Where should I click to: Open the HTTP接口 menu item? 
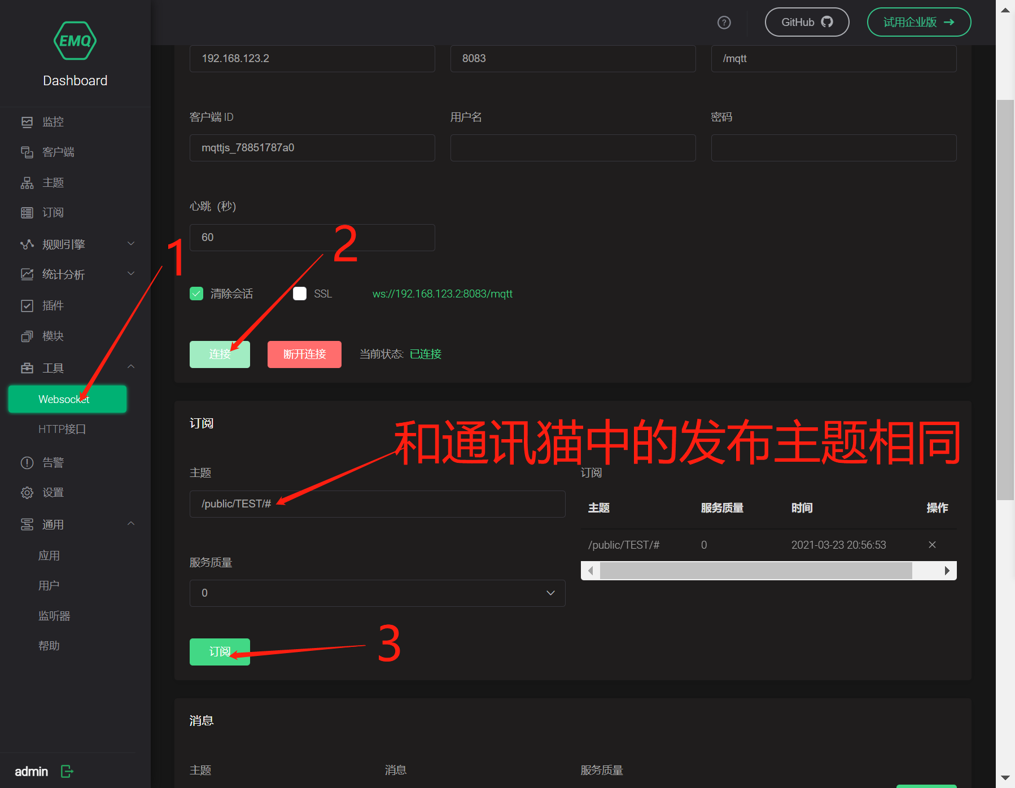[62, 429]
